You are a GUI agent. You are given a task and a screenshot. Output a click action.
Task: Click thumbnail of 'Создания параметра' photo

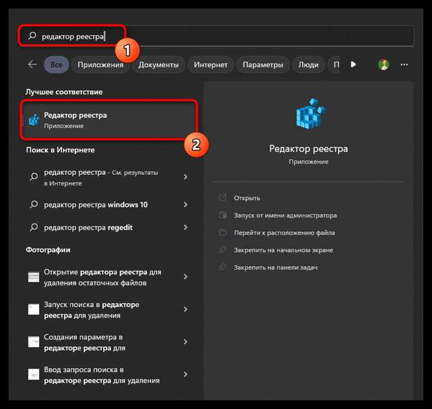point(33,342)
